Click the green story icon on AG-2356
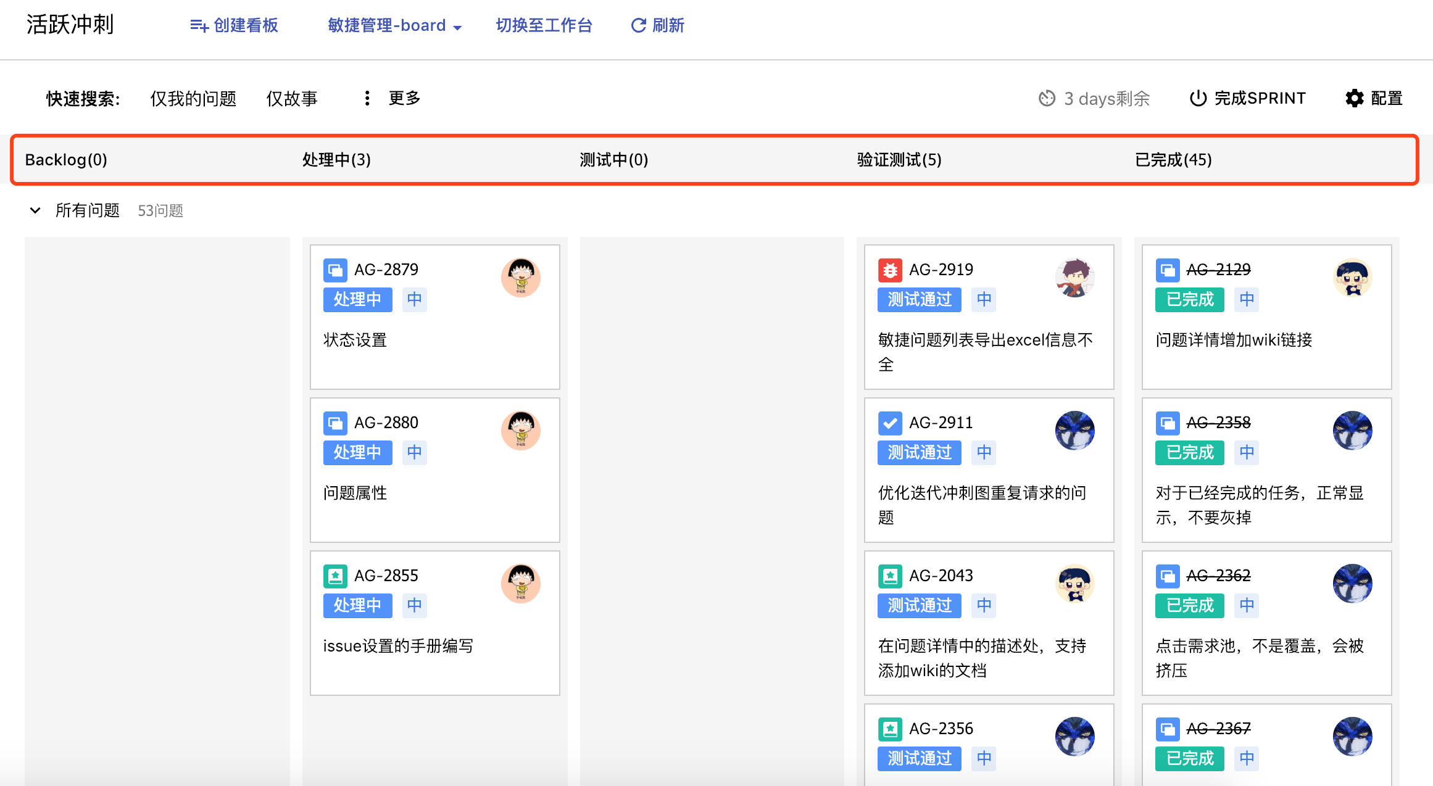1433x786 pixels. (x=890, y=729)
